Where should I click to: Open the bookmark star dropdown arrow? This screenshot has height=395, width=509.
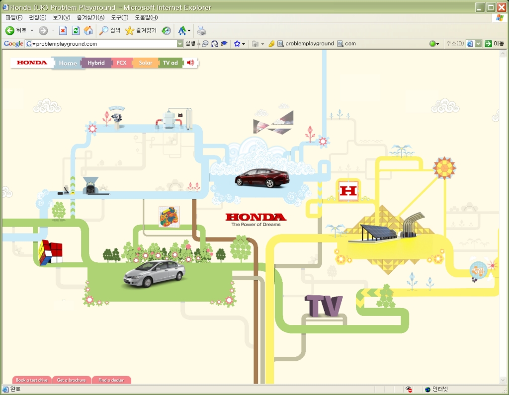[x=244, y=44]
